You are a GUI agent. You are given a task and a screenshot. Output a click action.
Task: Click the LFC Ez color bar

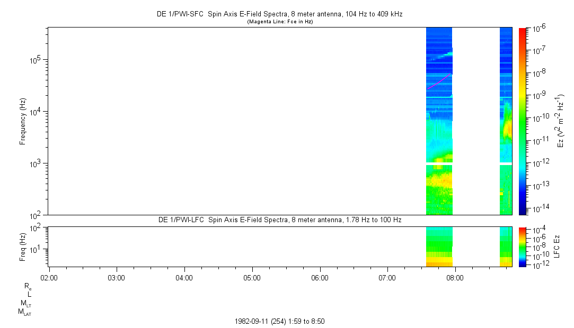tap(523, 247)
